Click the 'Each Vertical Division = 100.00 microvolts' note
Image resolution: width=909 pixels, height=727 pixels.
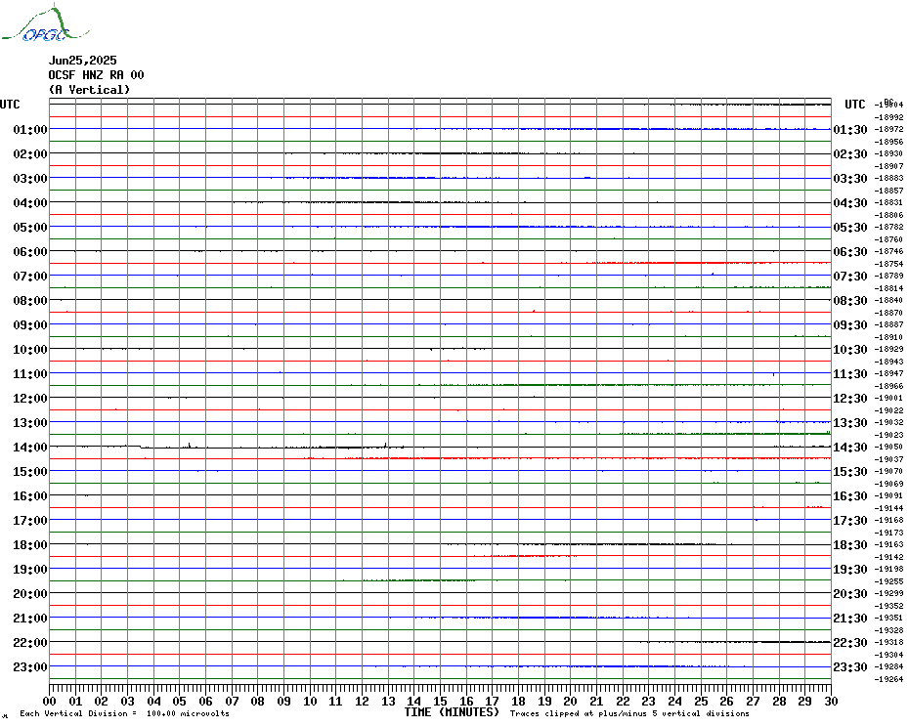click(x=125, y=713)
